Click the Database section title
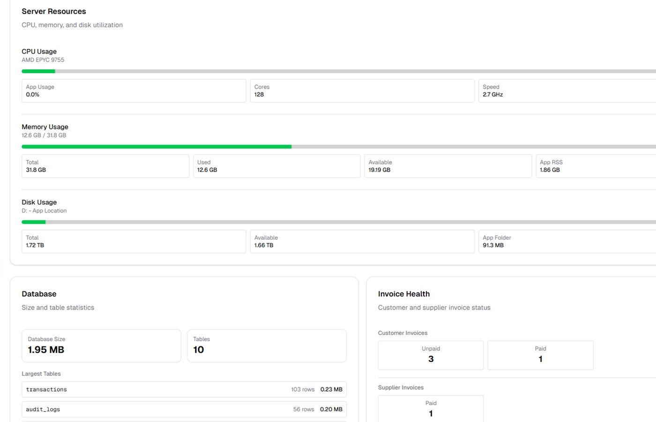Screen dimensions: 656x422 pos(39,294)
